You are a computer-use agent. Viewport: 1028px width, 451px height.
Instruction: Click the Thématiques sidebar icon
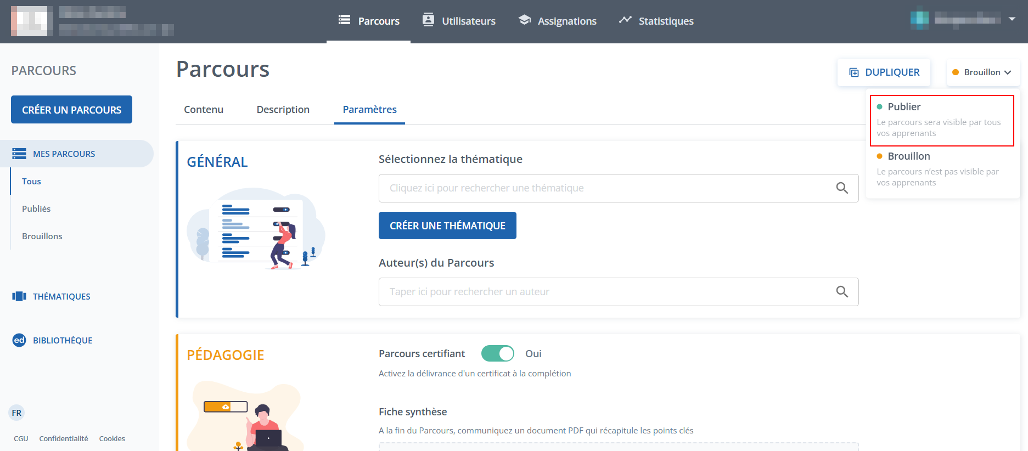coord(19,296)
